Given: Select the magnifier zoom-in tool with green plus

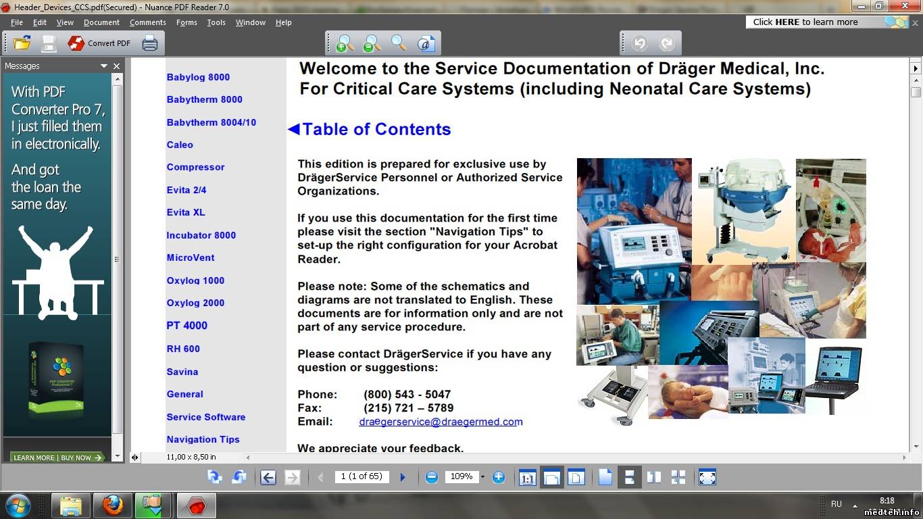Looking at the screenshot, I should pos(344,43).
